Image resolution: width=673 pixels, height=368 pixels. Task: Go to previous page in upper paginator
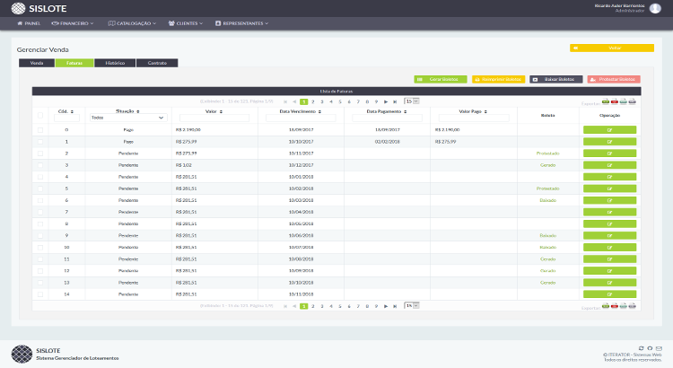pyautogui.click(x=294, y=101)
